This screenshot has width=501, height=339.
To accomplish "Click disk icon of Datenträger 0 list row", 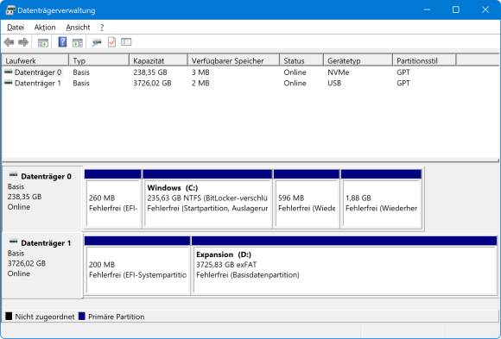I will pyautogui.click(x=9, y=72).
